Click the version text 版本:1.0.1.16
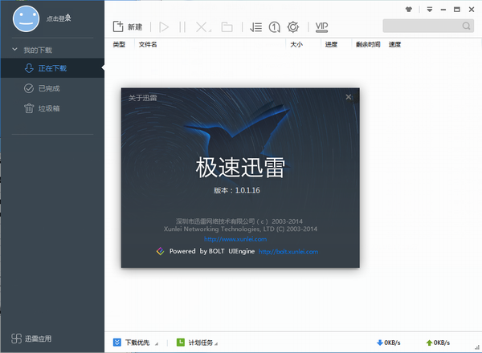Viewport: 482px width, 353px height. pyautogui.click(x=237, y=190)
